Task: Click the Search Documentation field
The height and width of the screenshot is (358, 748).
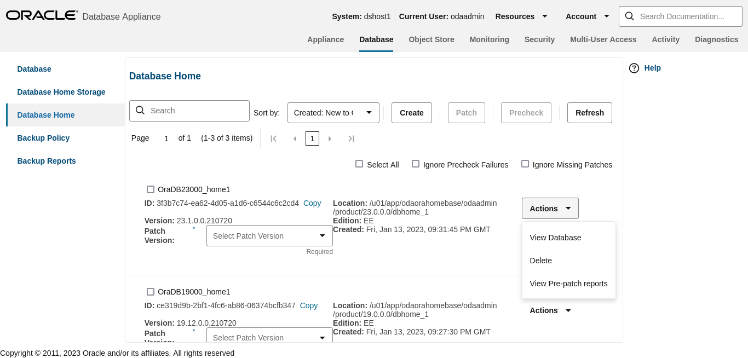Action: pyautogui.click(x=681, y=16)
